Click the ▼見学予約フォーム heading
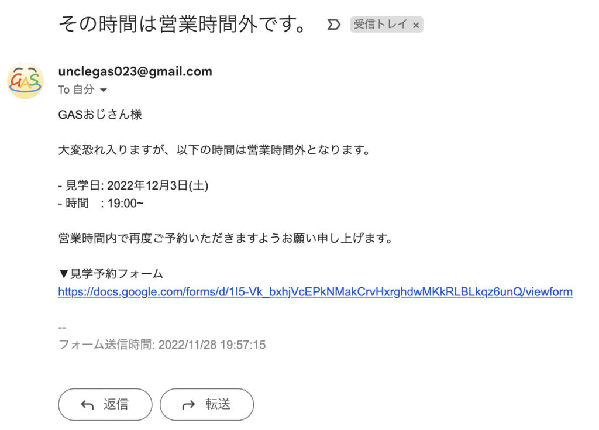 (111, 274)
